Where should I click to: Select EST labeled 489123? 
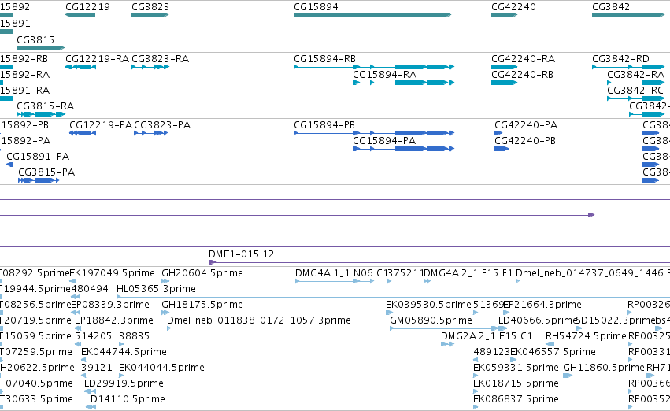pyautogui.click(x=492, y=352)
